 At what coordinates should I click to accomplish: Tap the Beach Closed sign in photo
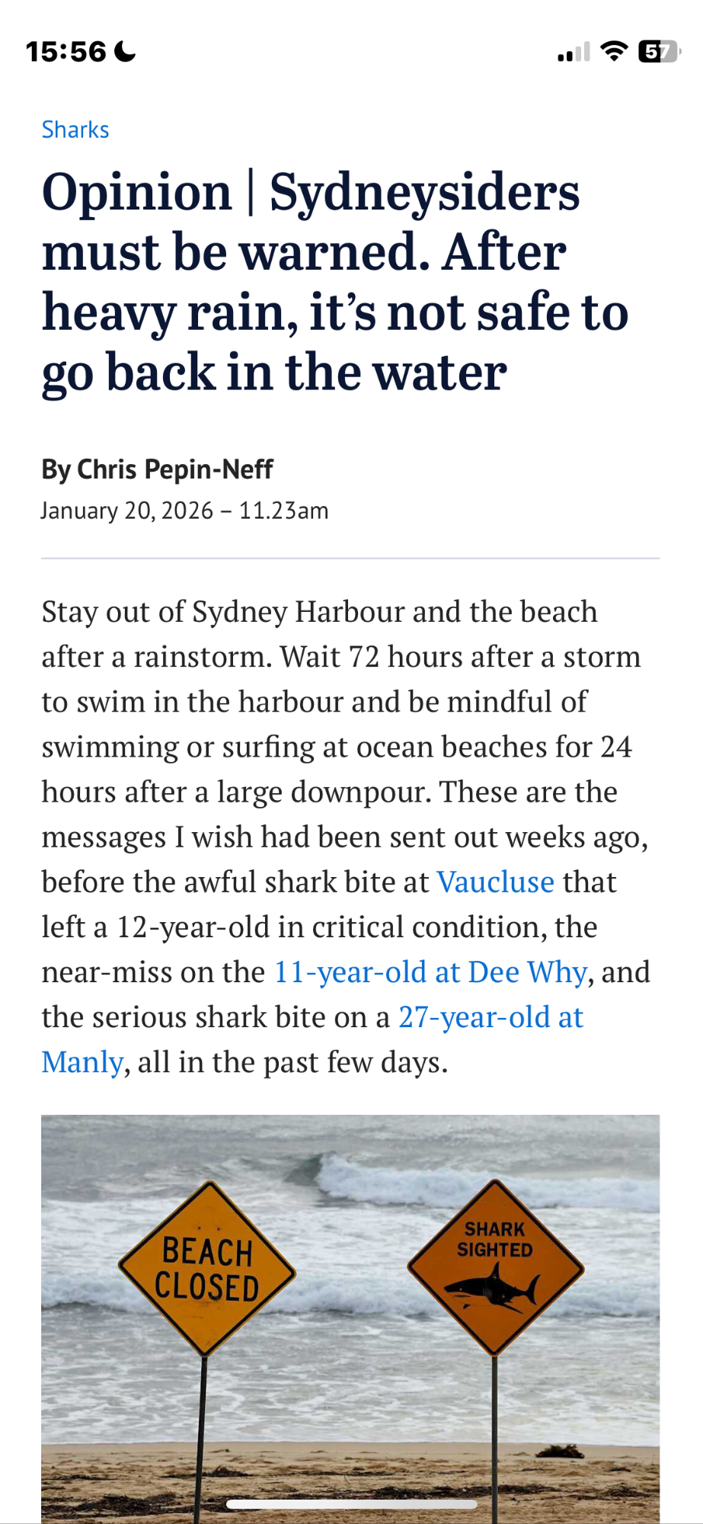[207, 1269]
